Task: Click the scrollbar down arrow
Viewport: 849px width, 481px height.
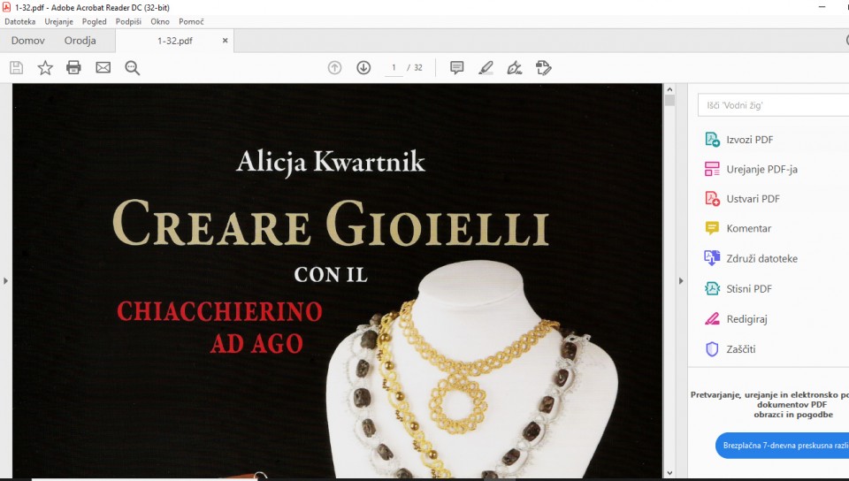Action: coord(669,473)
